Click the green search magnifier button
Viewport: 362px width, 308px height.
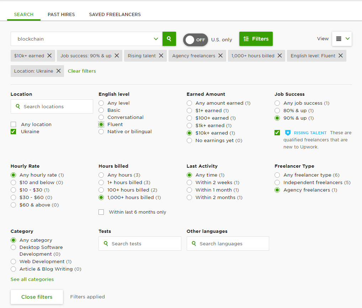169,39
